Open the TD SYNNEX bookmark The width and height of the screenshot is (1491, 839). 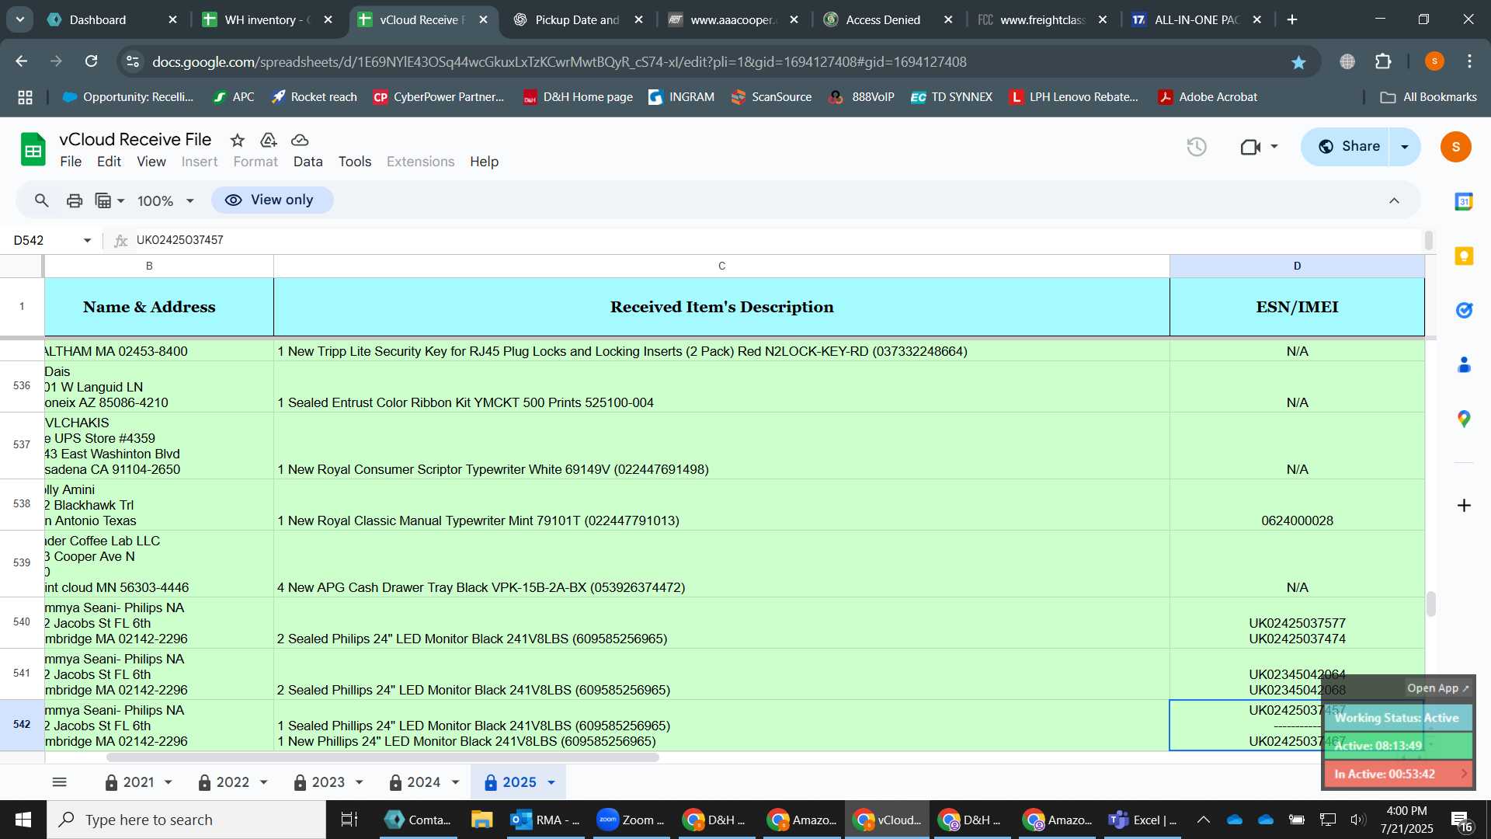coord(951,97)
